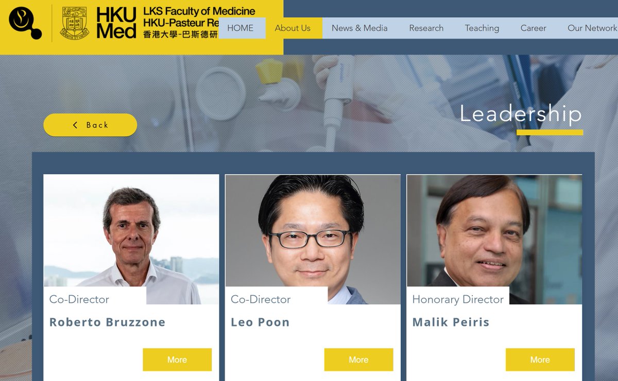This screenshot has height=381, width=618.
Task: Click More button for Leo Poon
Action: pyautogui.click(x=358, y=359)
